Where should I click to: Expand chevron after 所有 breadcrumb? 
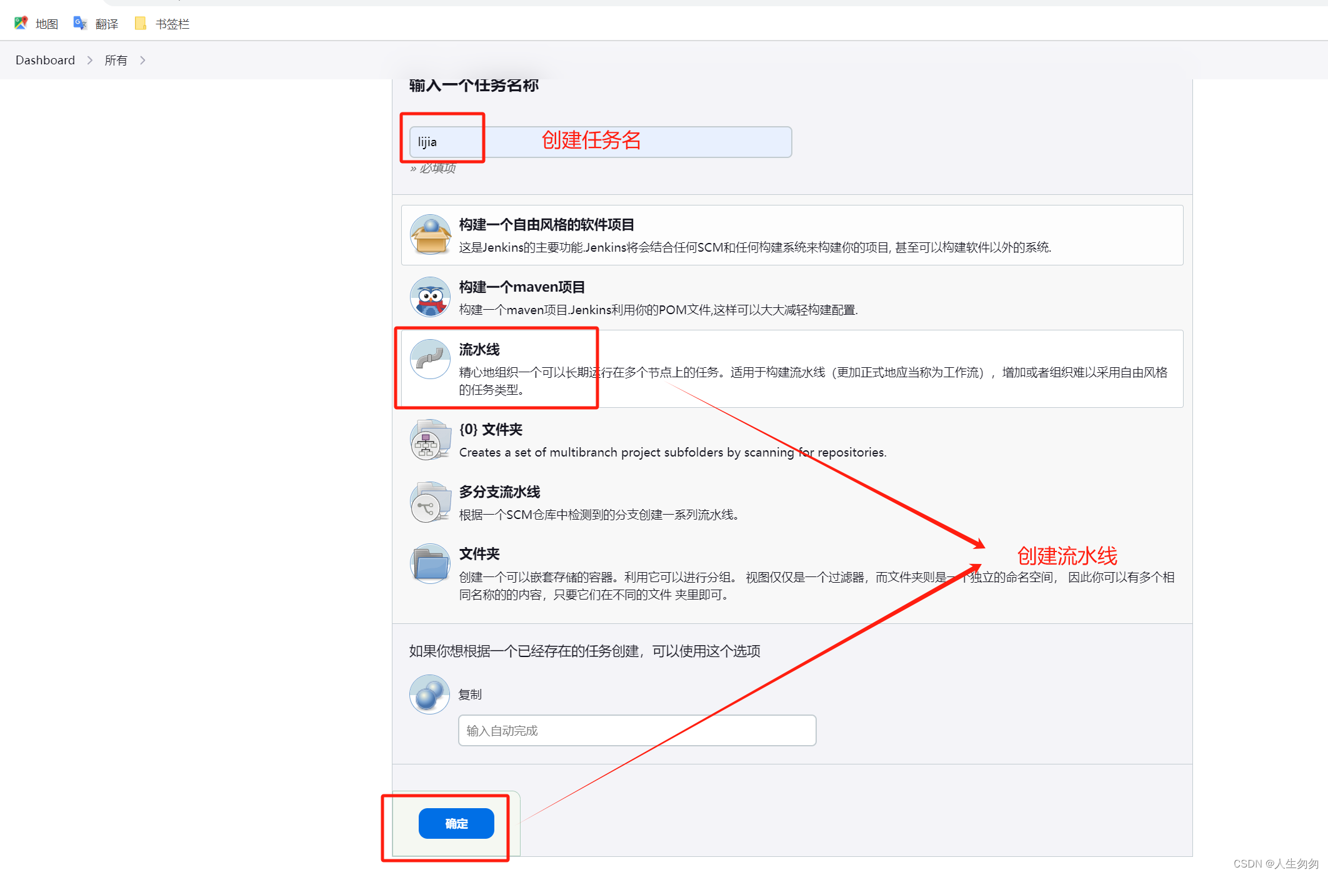click(x=142, y=60)
